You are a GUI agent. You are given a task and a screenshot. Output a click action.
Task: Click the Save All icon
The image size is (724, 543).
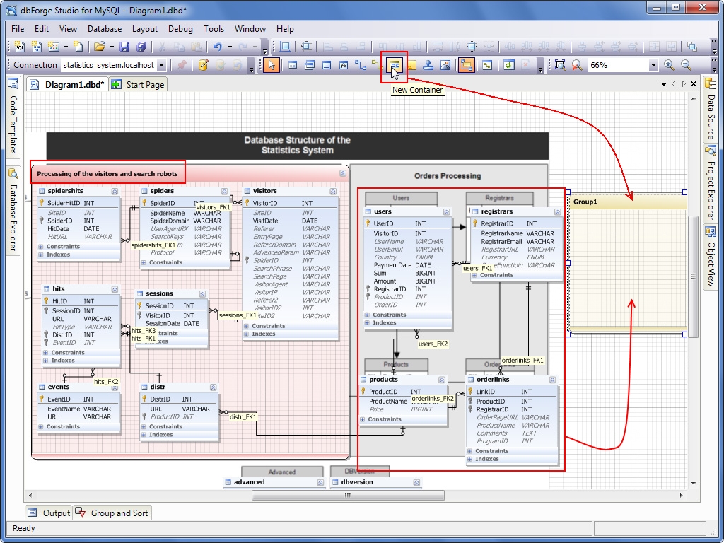(141, 46)
